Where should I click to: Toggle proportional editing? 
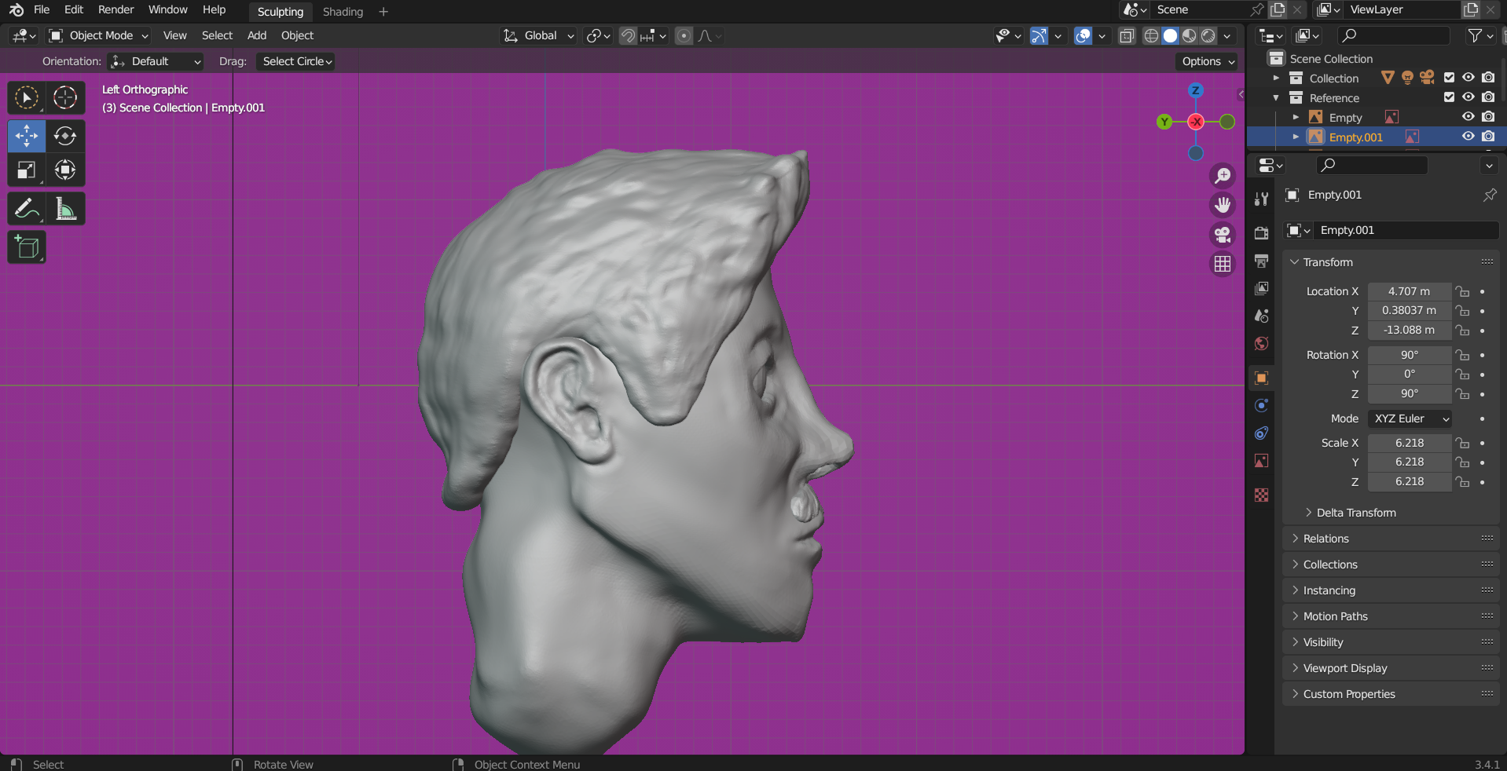click(x=684, y=35)
